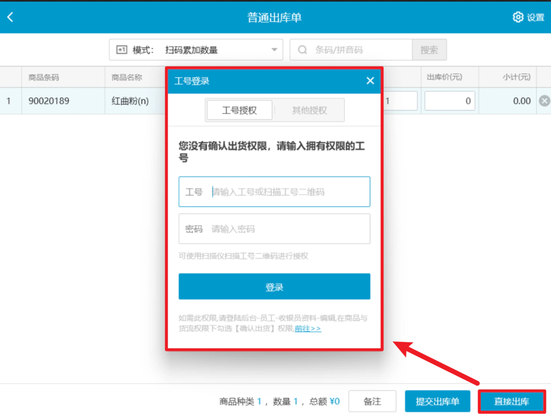Go back using the left arrow icon
This screenshot has height=414, width=551.
coord(10,17)
